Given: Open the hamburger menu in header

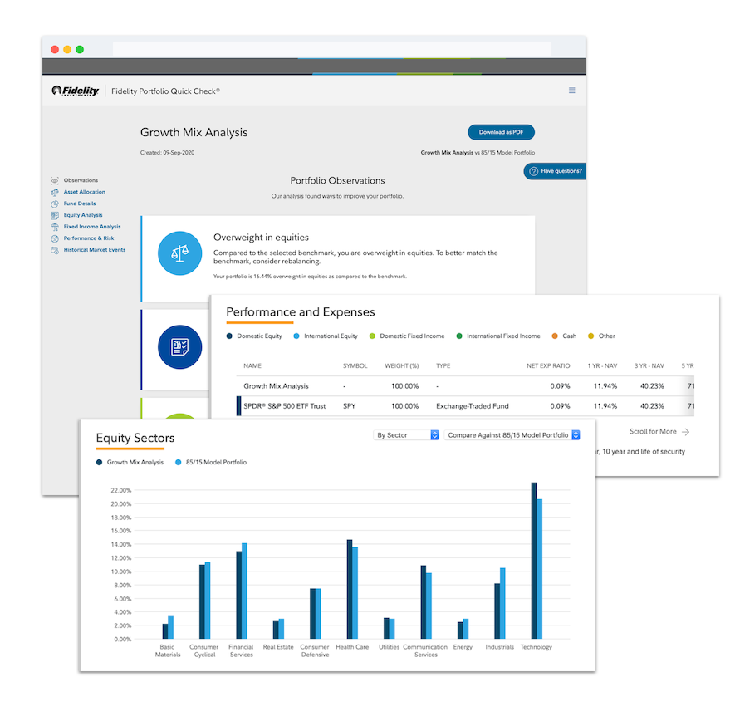Looking at the screenshot, I should pyautogui.click(x=571, y=91).
